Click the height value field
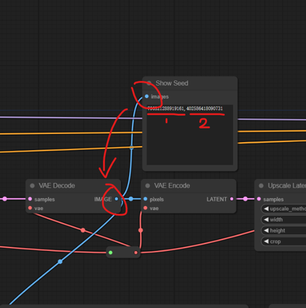The image size is (306, 308). (284, 230)
